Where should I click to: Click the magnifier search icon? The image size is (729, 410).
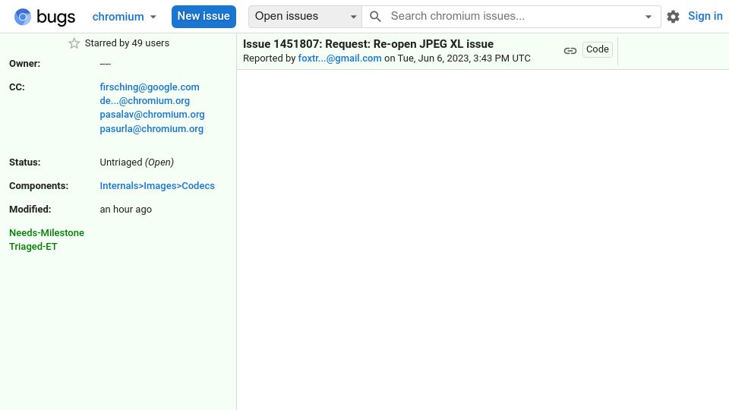[x=375, y=17]
